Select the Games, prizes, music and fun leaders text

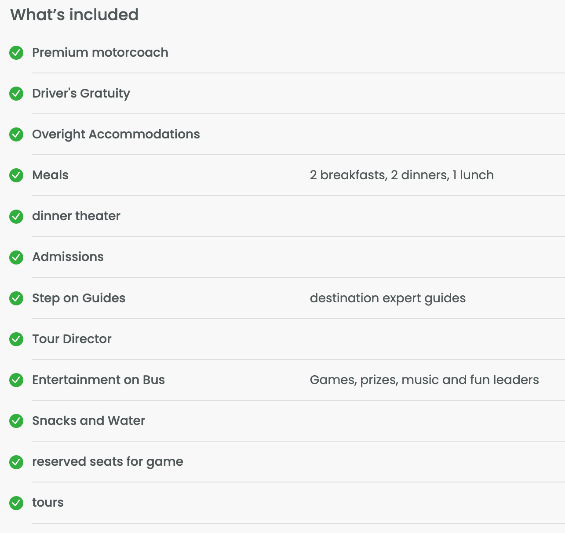click(424, 380)
